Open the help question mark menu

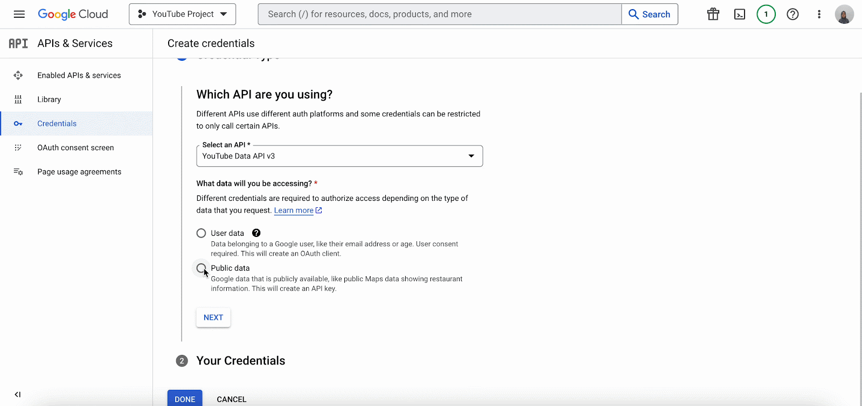pyautogui.click(x=793, y=14)
